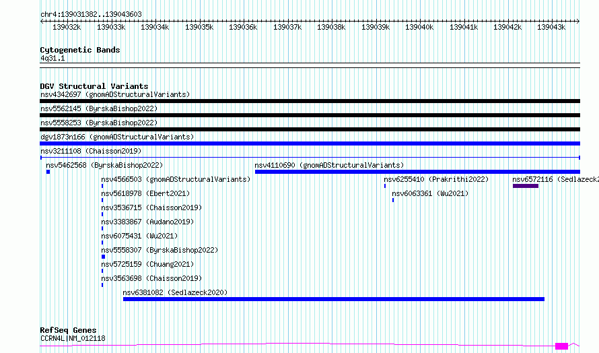Click blue block under nsv5558307

pyautogui.click(x=103, y=257)
